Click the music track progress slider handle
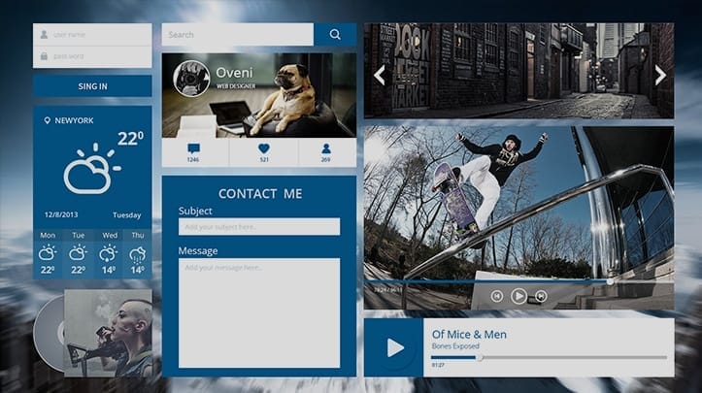The height and width of the screenshot is (393, 702). [479, 357]
